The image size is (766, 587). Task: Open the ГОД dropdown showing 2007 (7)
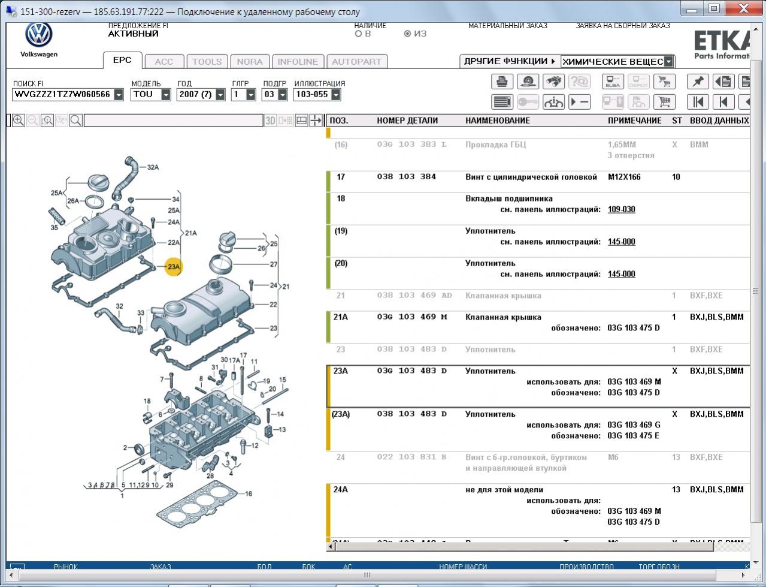220,95
